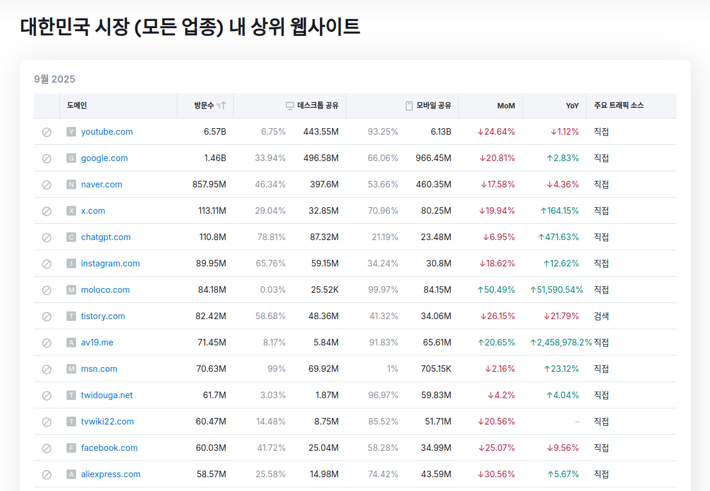Click the 705.15K mobile value for msn.com
The height and width of the screenshot is (491, 710).
(x=436, y=369)
